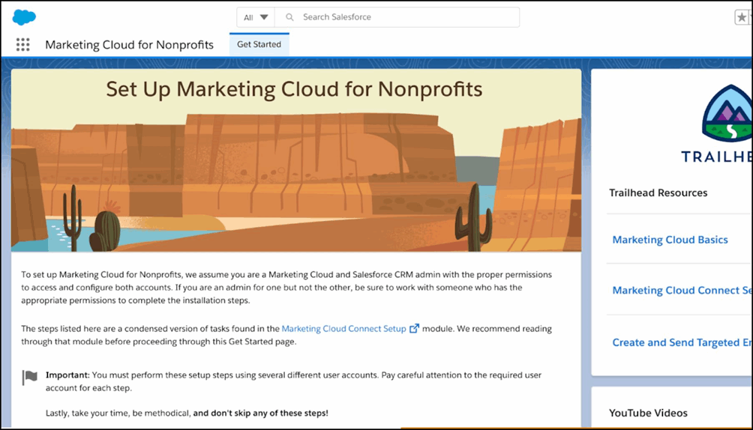
Task: Select the YouTube Videos section heading
Action: (648, 413)
